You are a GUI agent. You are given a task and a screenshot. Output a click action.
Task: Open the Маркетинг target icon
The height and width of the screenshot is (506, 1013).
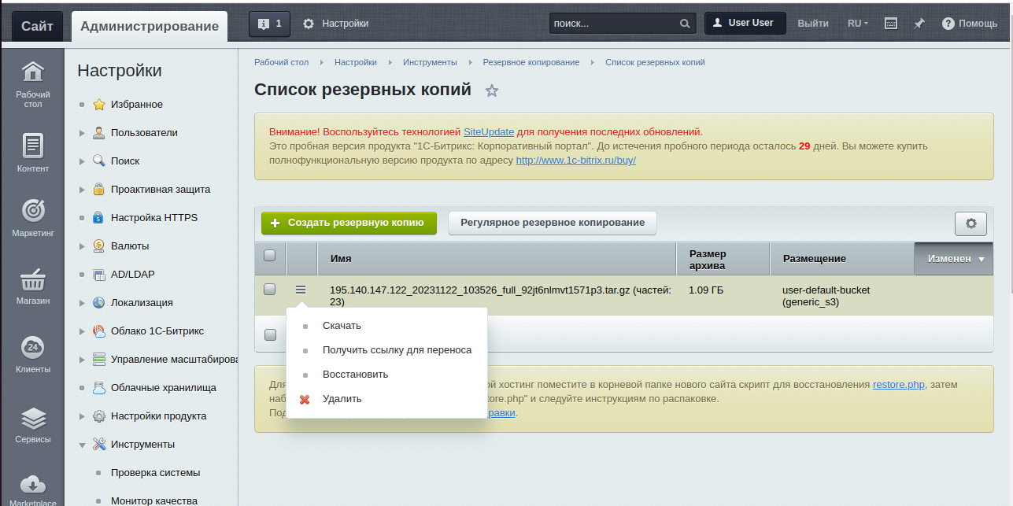click(33, 211)
